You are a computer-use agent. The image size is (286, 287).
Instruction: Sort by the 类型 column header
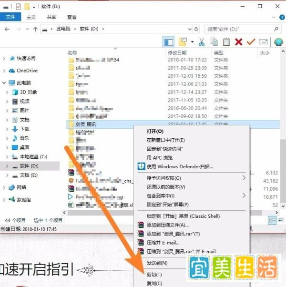(x=218, y=53)
